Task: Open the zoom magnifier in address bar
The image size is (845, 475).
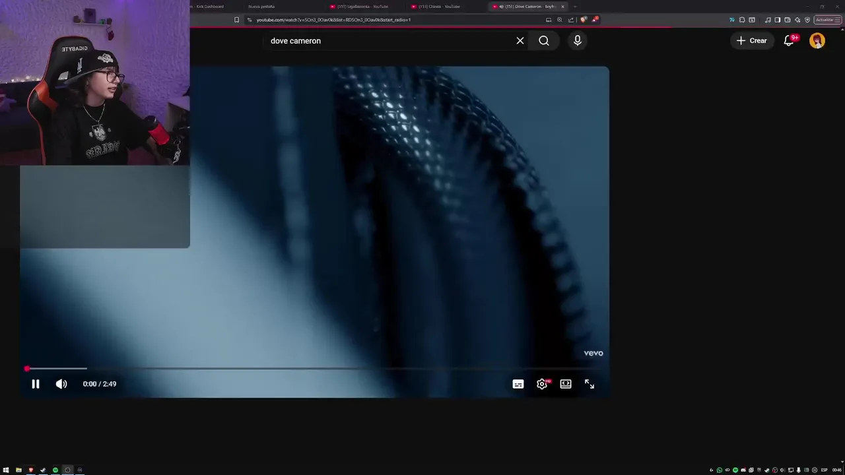Action: [560, 20]
